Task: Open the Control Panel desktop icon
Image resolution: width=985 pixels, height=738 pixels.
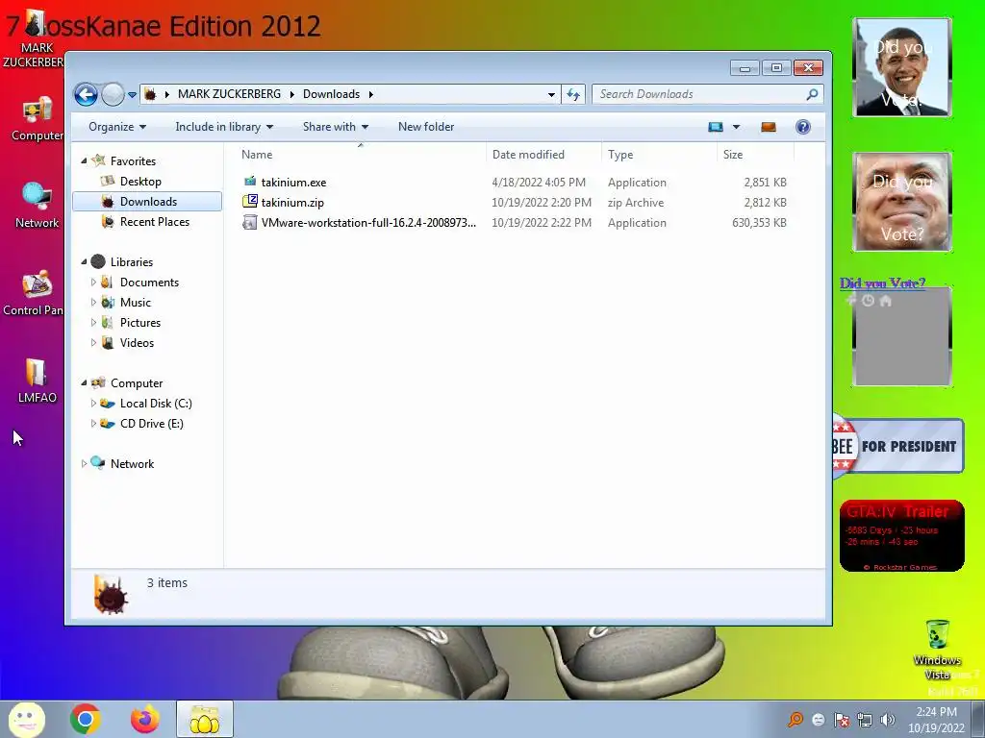Action: (34, 294)
